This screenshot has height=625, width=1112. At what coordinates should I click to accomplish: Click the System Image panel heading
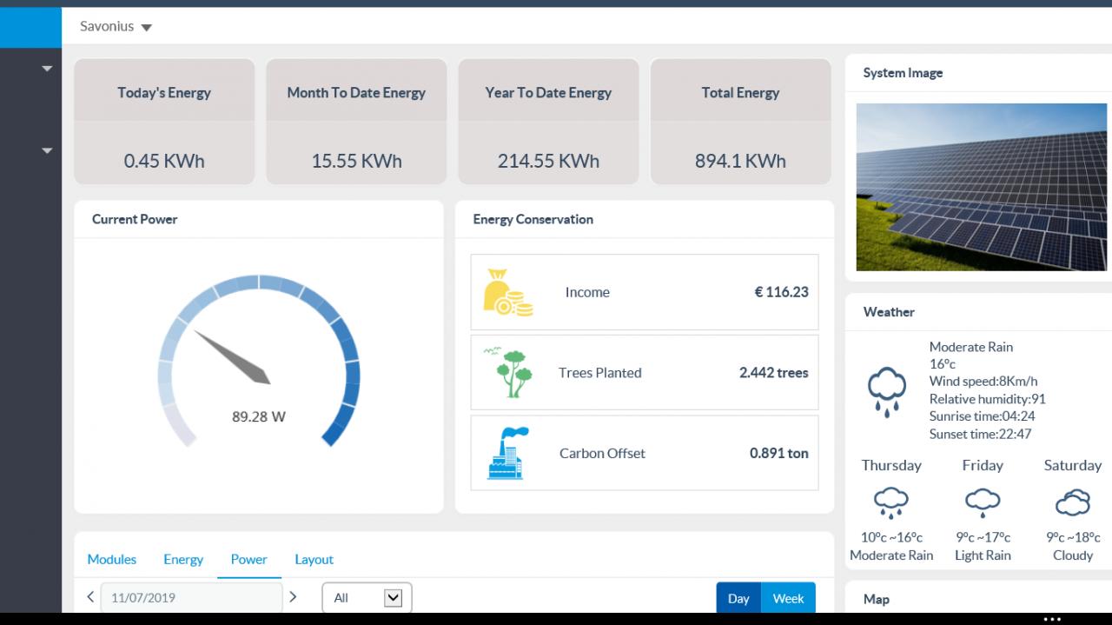click(x=903, y=73)
